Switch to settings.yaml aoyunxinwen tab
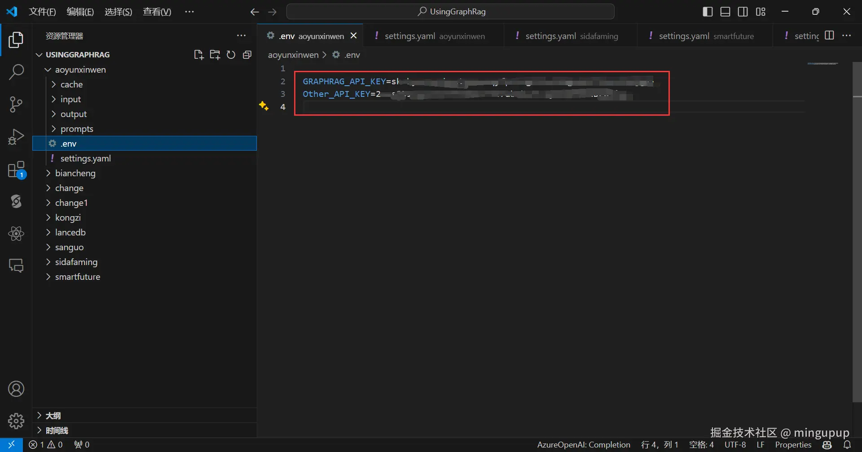Screen dimensions: 862x452 pos(433,36)
